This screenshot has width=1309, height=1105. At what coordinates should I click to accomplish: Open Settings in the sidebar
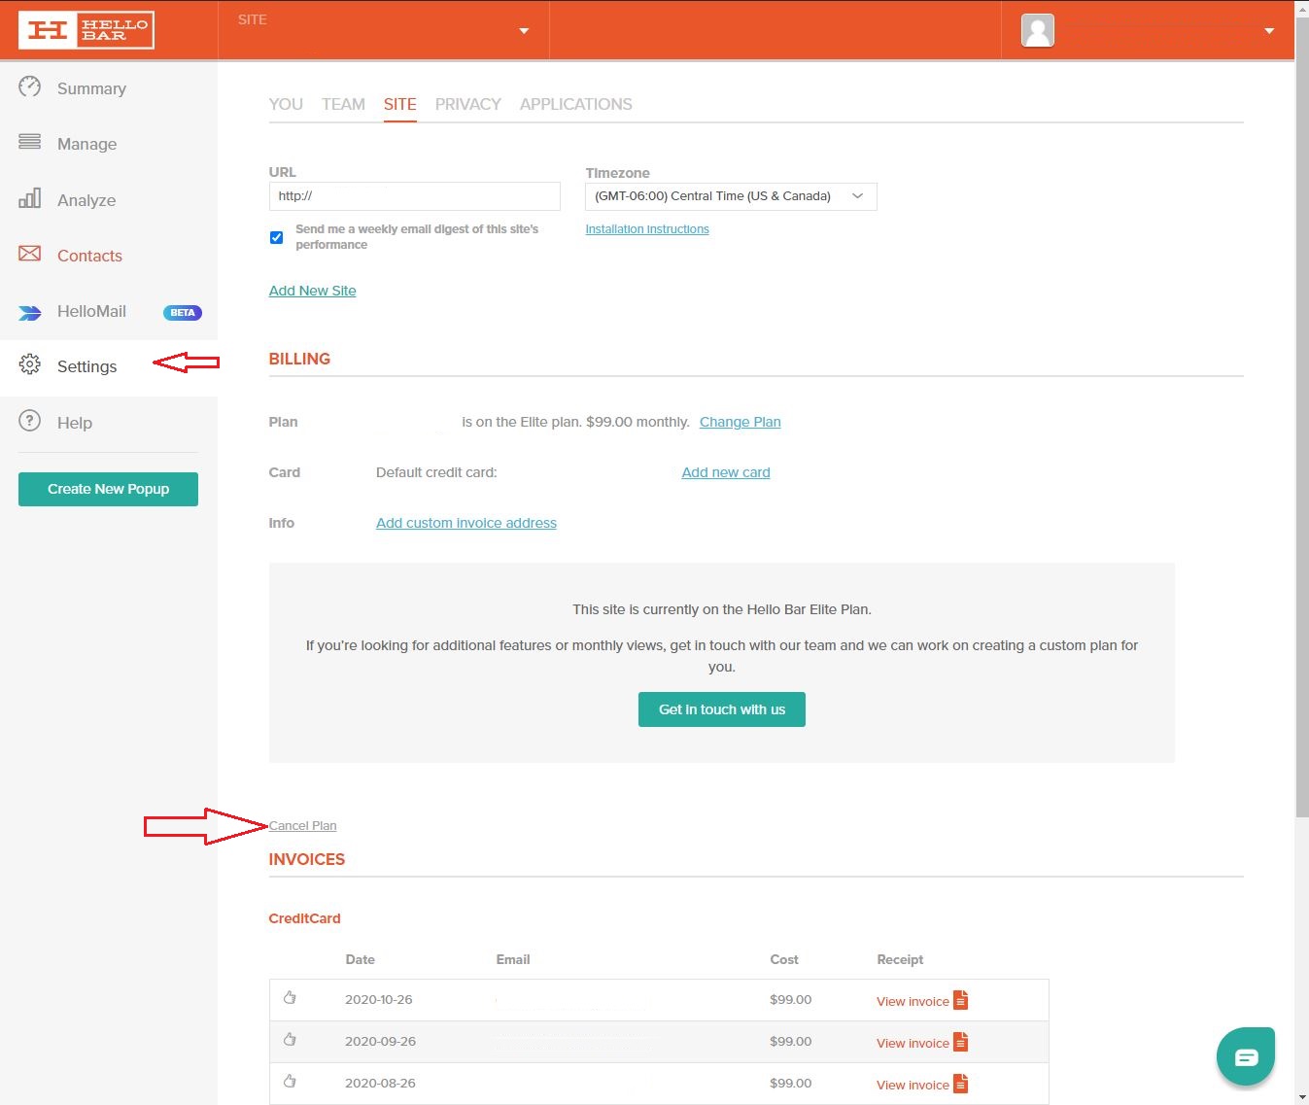pos(86,366)
